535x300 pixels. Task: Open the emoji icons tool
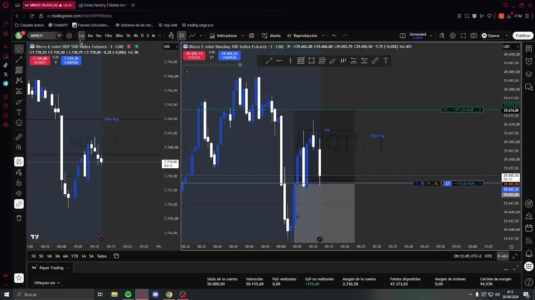click(x=19, y=123)
